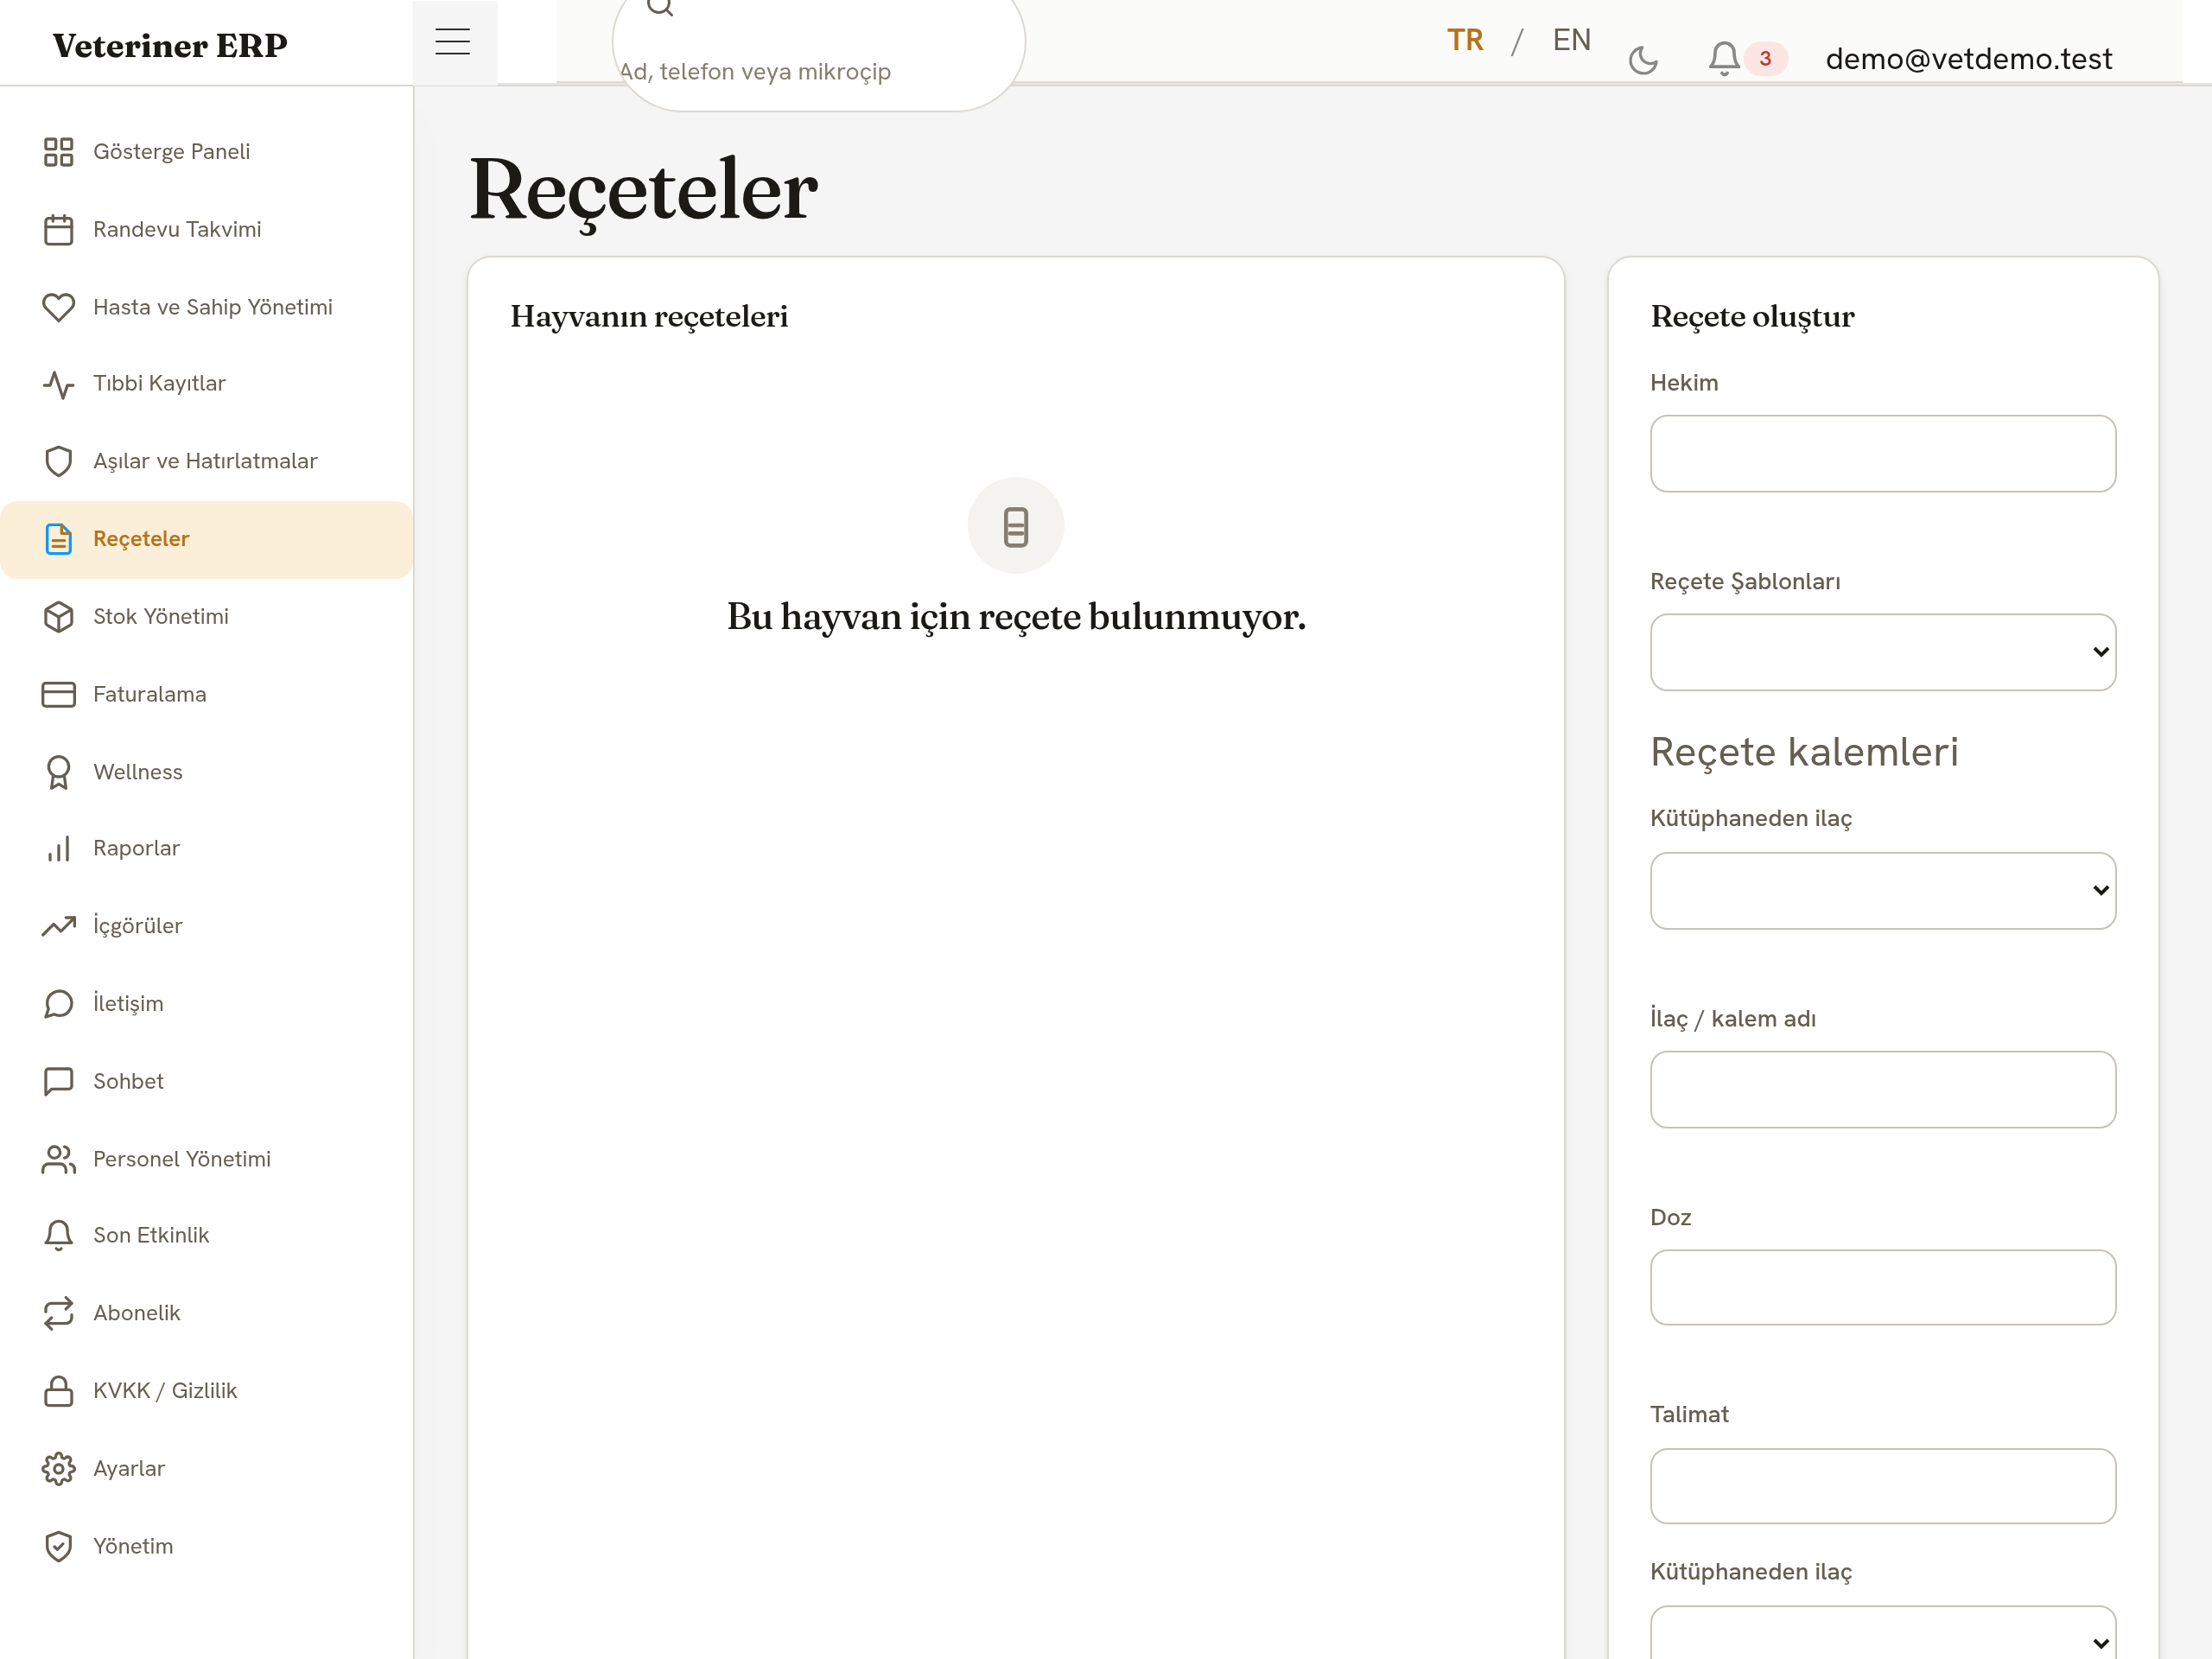Go to the Randevu Takvimi page
The width and height of the screenshot is (2212, 1659).
206,230
